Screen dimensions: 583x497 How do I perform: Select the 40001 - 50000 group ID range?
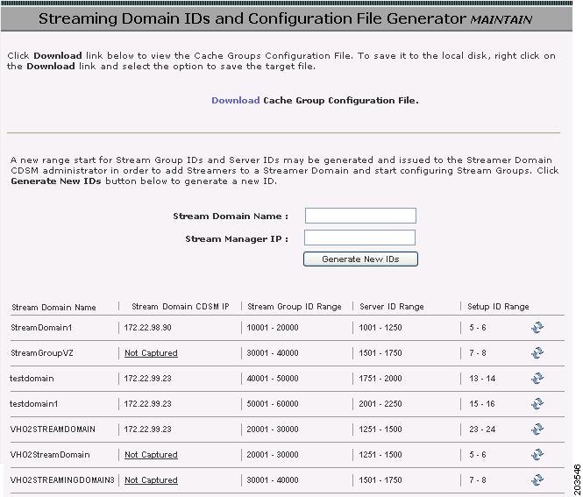(273, 379)
